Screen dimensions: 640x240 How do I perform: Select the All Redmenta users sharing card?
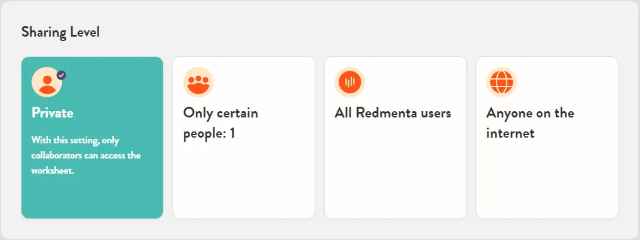[x=395, y=138]
